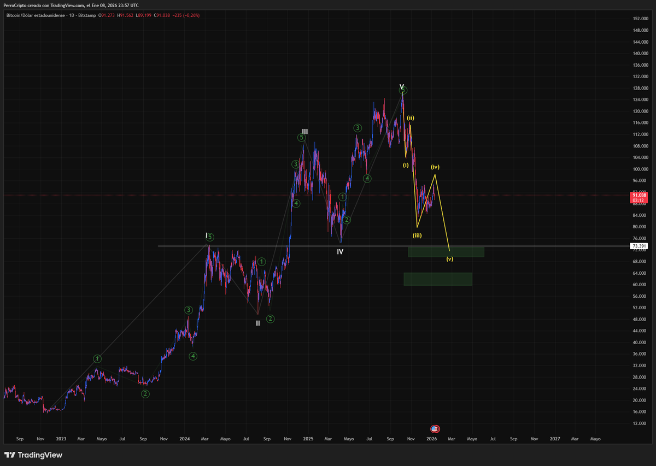Select the wave IV label
Image resolution: width=656 pixels, height=466 pixels.
tap(340, 252)
